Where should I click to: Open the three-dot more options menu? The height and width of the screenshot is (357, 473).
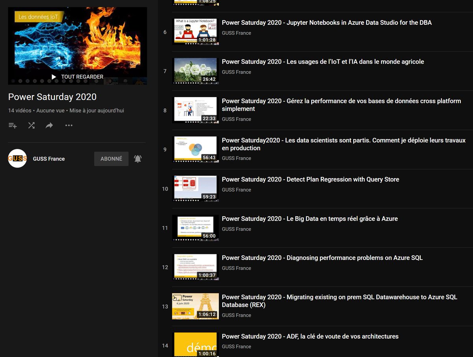(x=69, y=125)
